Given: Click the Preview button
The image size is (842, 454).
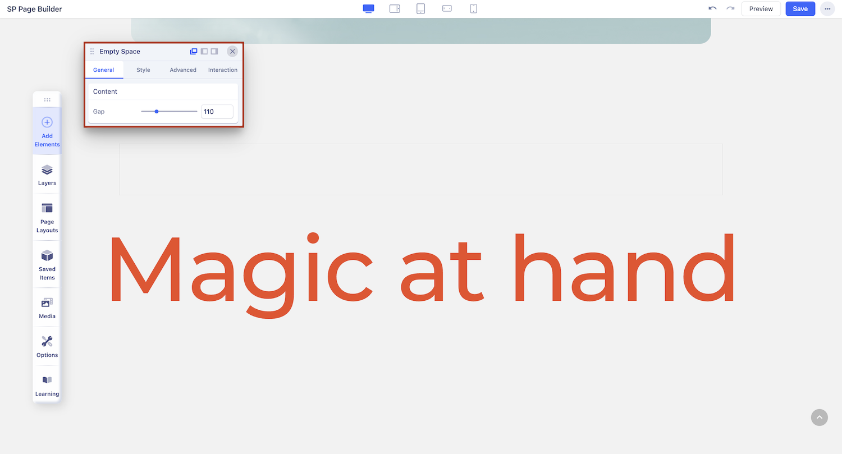Looking at the screenshot, I should pos(761,9).
